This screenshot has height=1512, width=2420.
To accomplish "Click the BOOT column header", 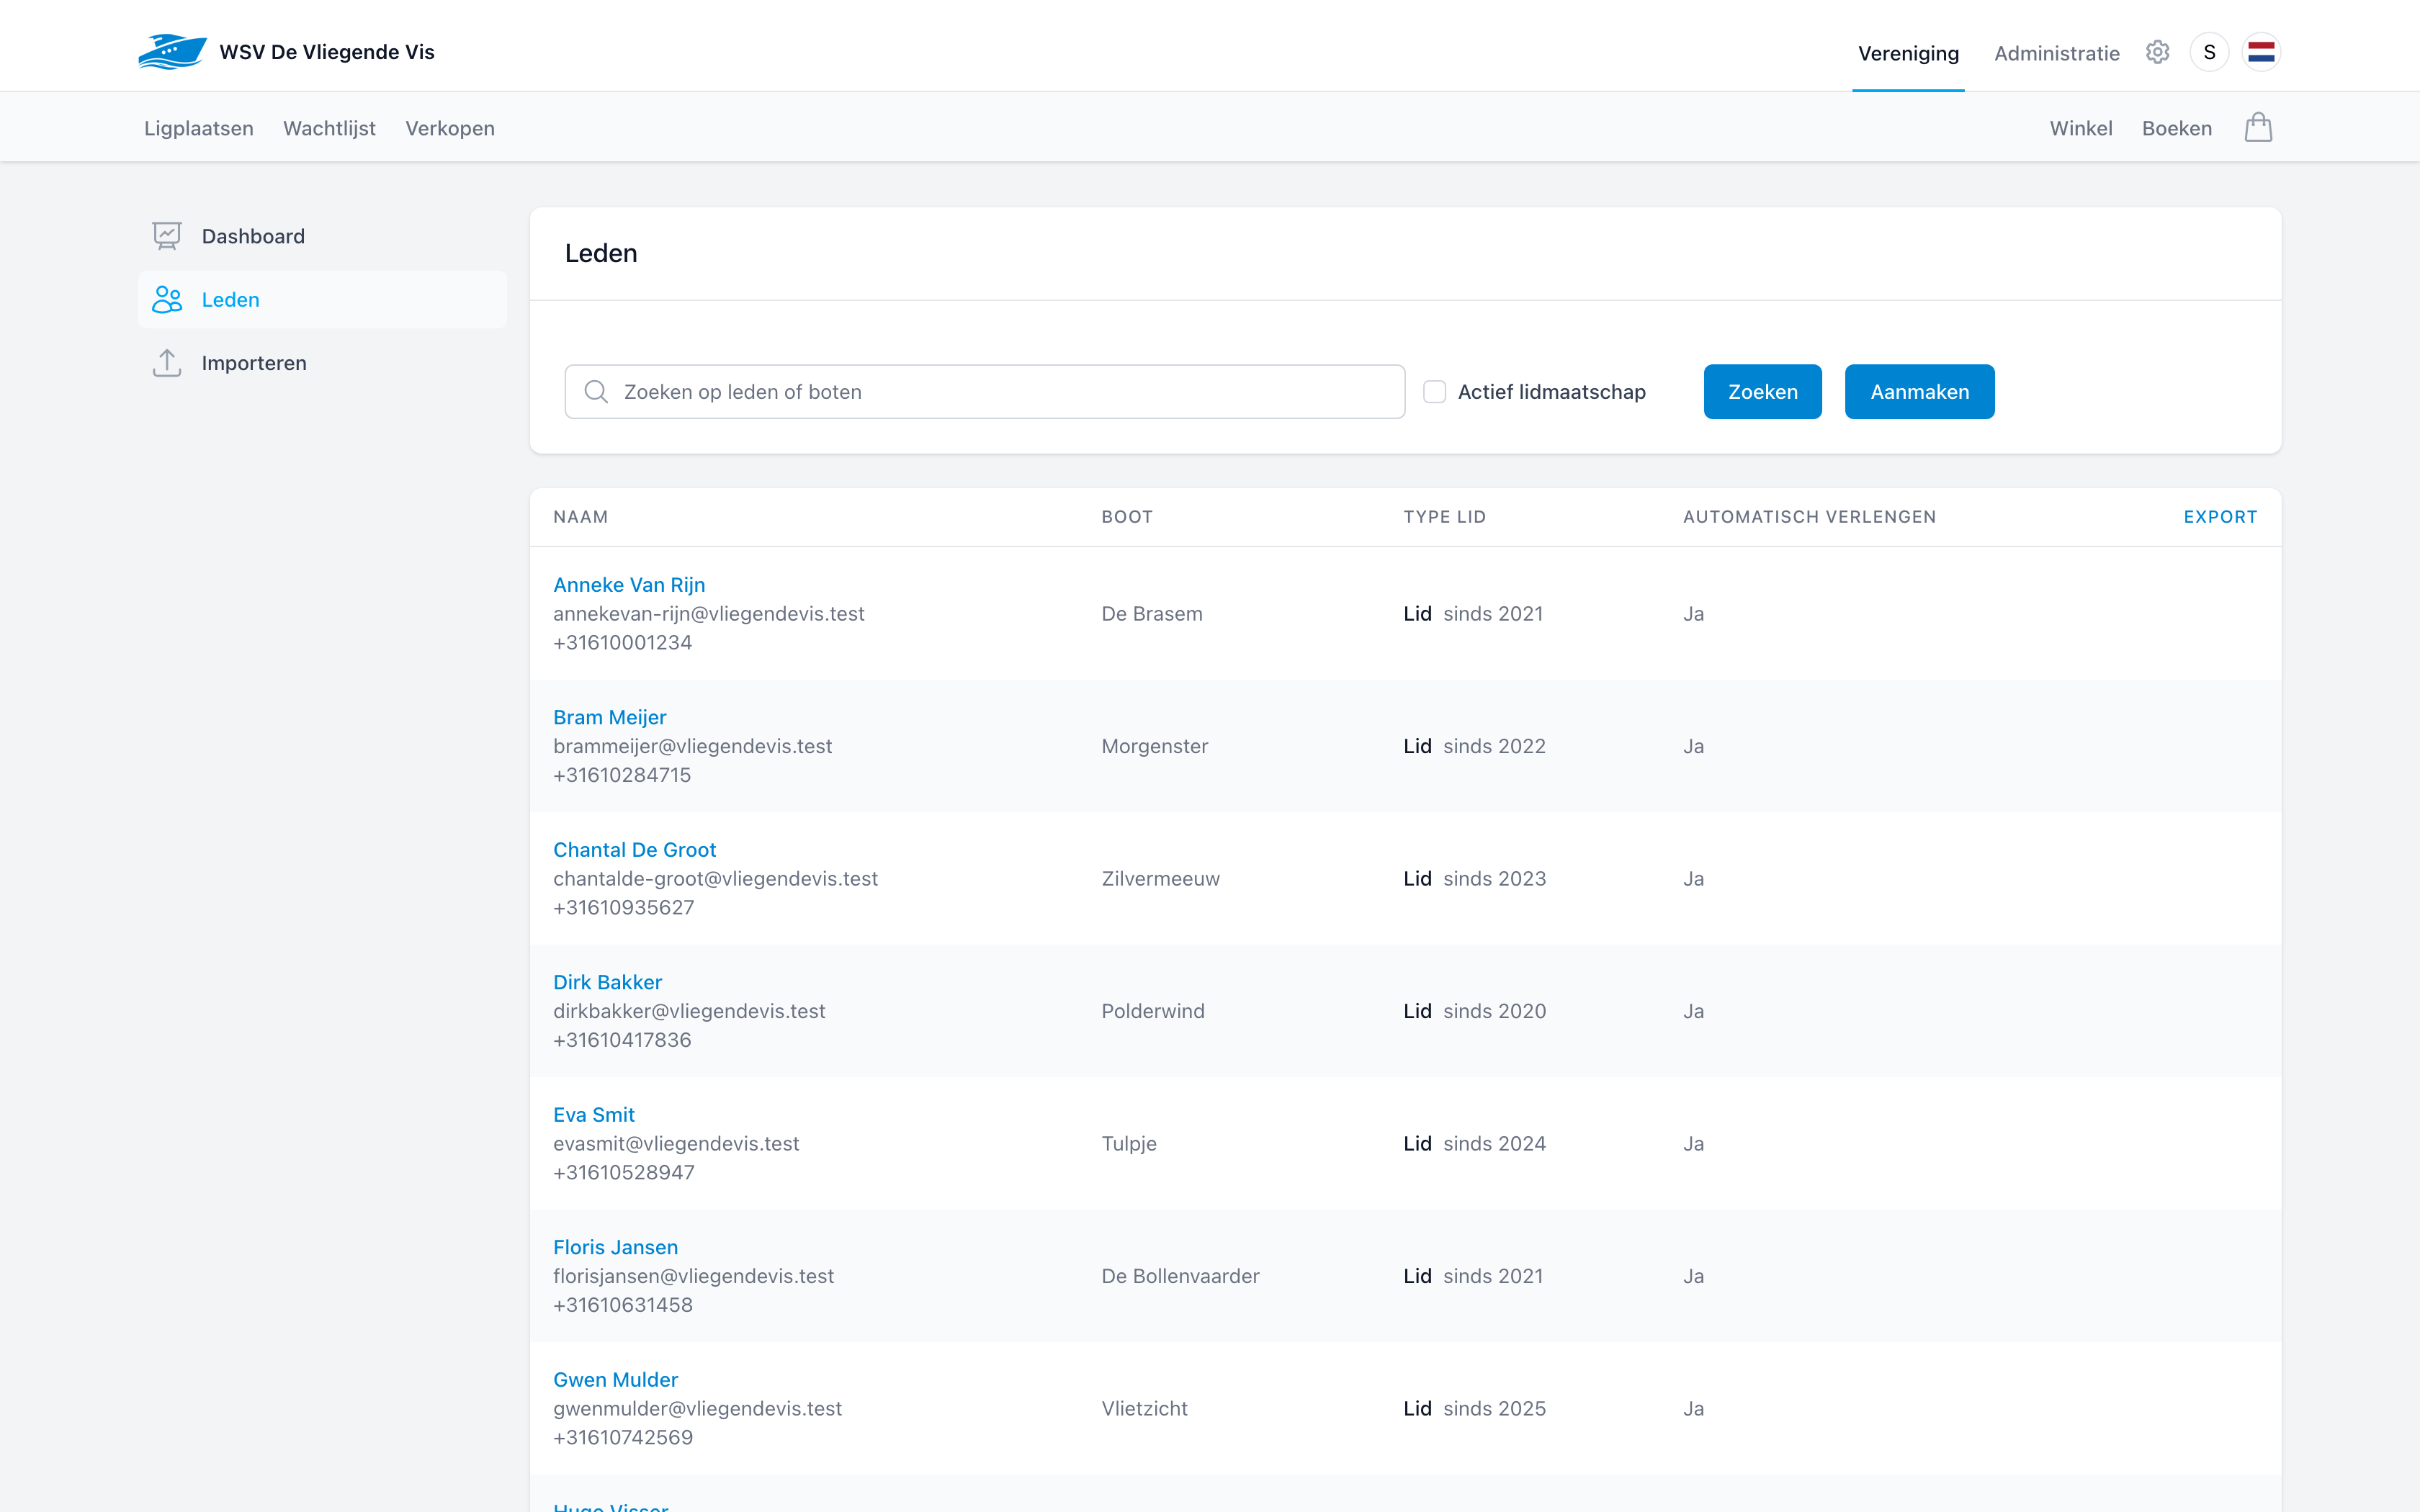I will (1127, 517).
